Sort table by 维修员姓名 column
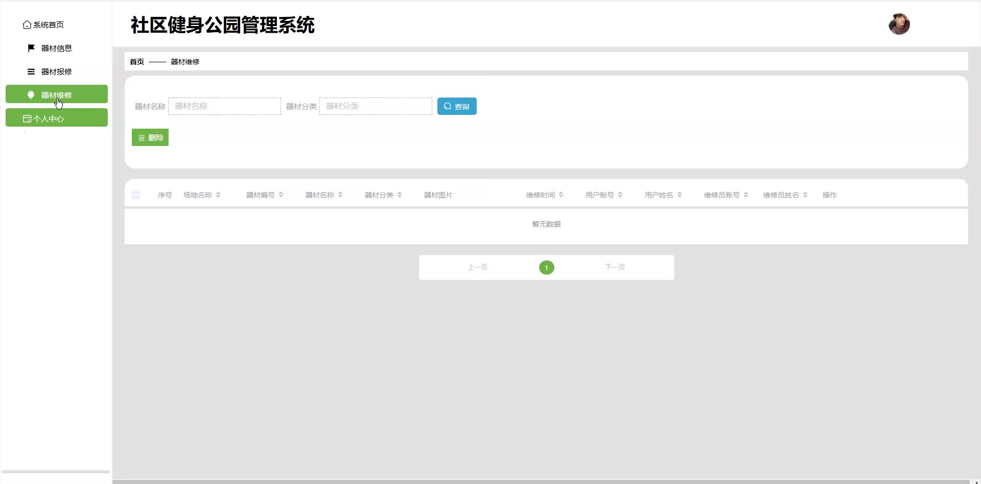981x484 pixels. click(805, 195)
